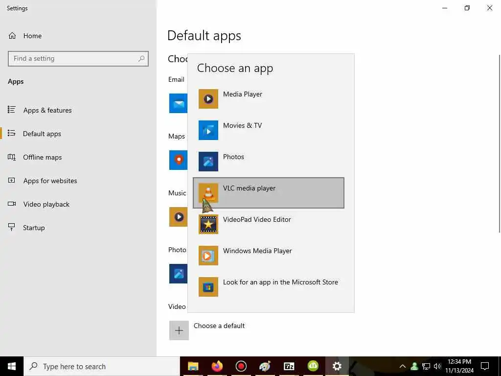Look for an app in the Microsoft Store

coord(269,287)
